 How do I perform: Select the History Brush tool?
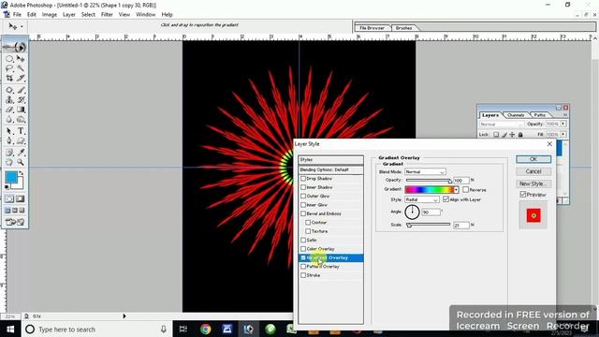(21, 100)
